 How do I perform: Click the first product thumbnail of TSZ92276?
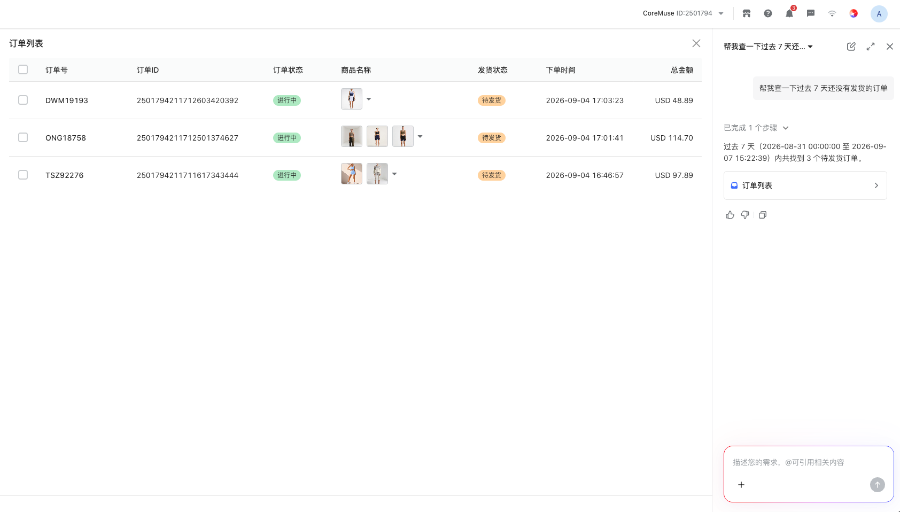[352, 174]
